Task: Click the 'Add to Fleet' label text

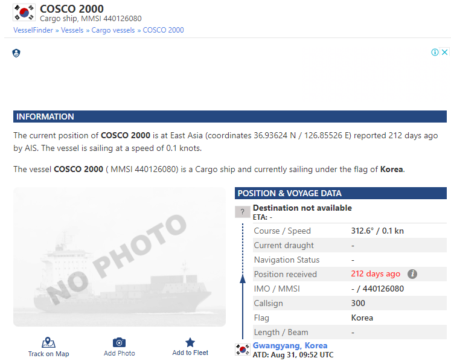Action: click(190, 353)
